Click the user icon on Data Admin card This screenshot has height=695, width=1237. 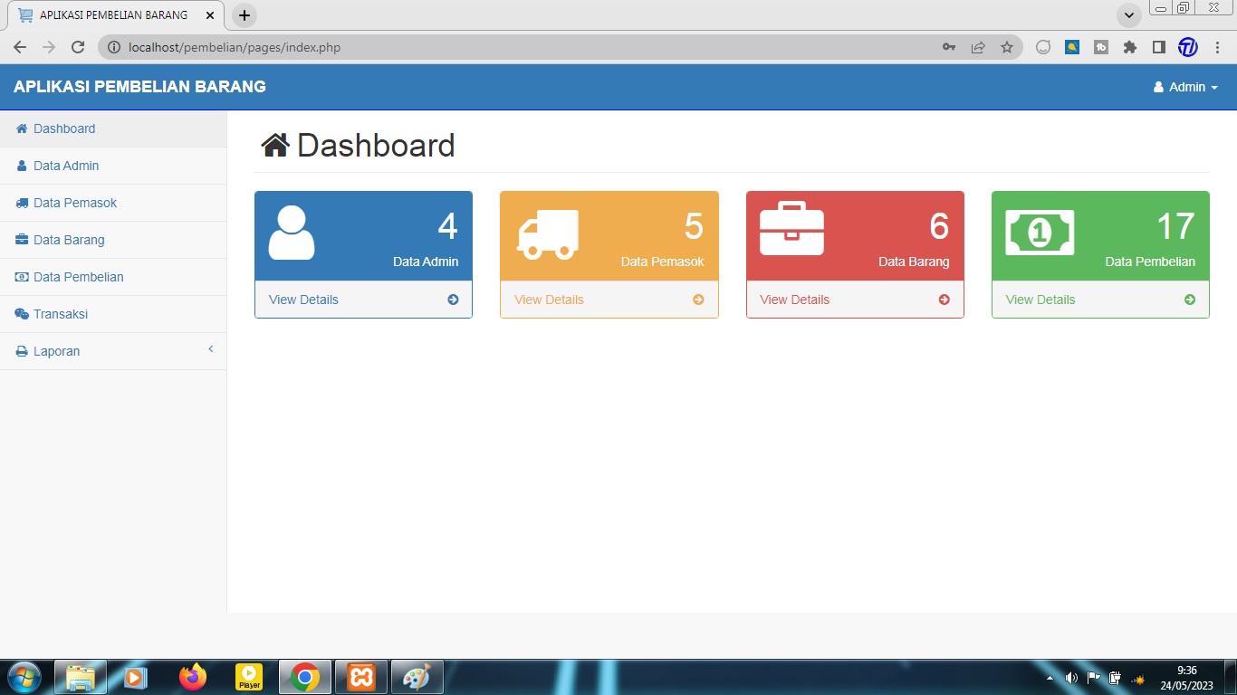tap(292, 233)
